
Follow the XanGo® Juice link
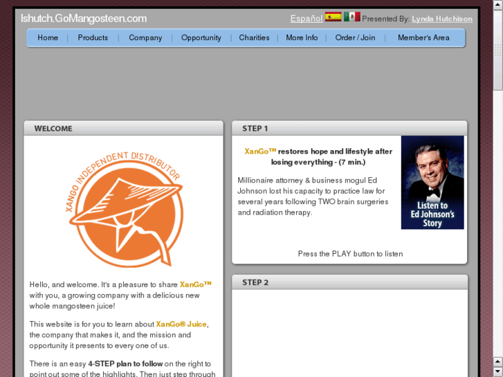181,324
